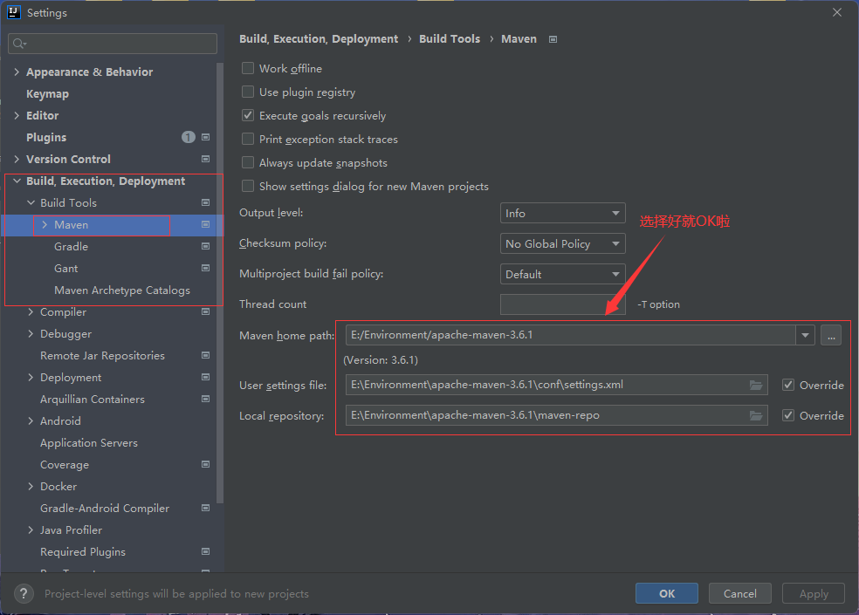
Task: Click project-level icon beside Deployment
Action: 205,377
